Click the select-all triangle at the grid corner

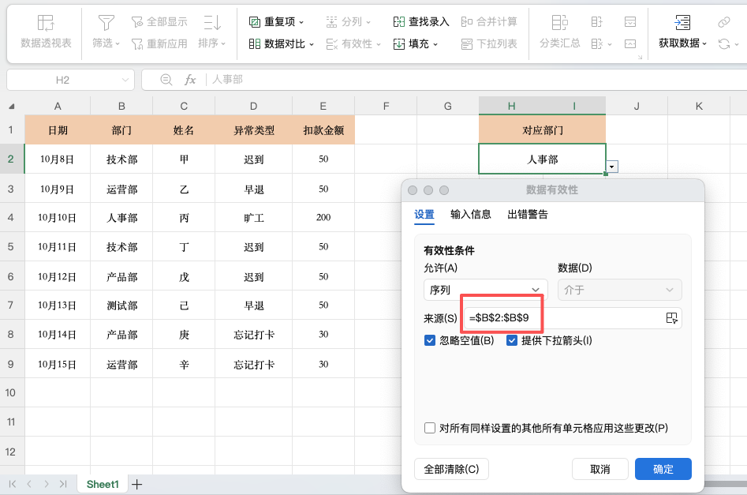click(x=11, y=107)
